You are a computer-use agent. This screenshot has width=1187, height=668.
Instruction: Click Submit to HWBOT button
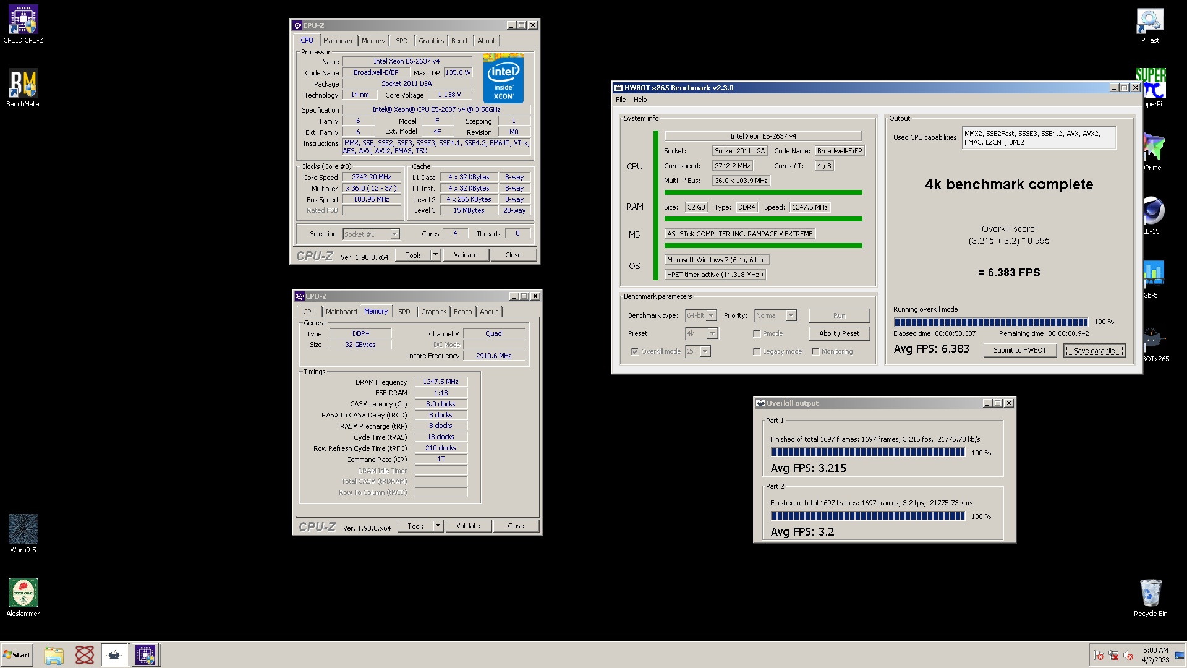tap(1019, 350)
